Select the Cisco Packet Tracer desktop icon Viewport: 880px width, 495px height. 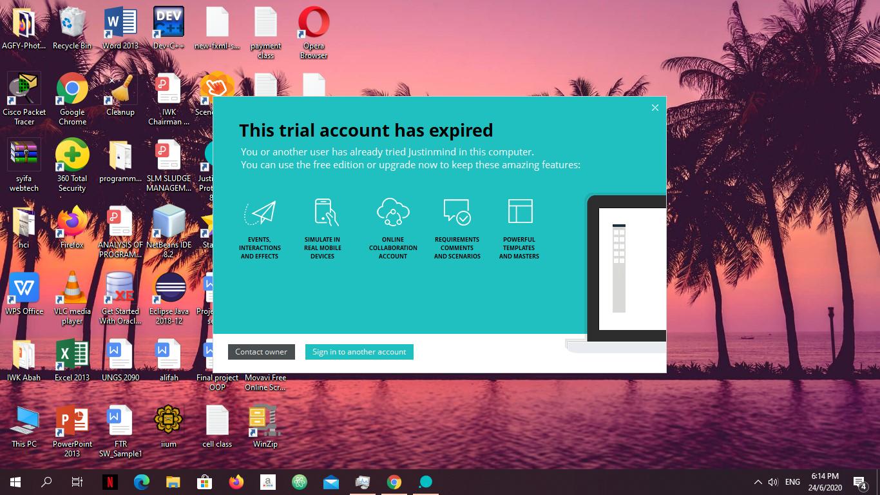pos(24,90)
